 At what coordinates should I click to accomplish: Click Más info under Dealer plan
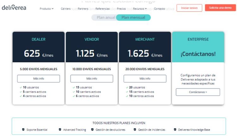[x=39, y=79]
